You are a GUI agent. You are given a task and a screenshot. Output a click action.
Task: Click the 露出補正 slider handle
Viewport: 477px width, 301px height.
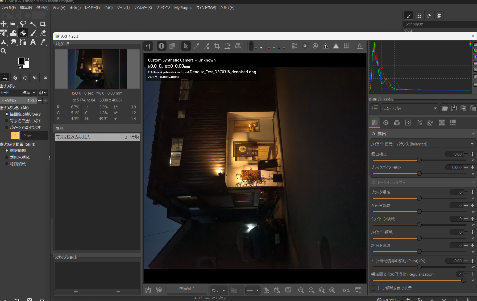click(x=419, y=160)
